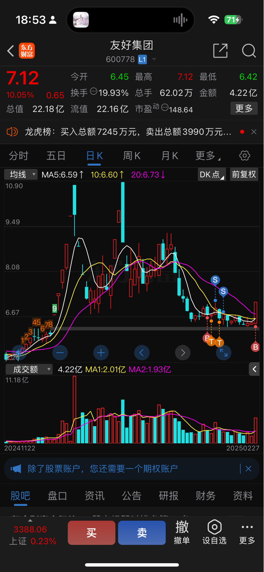Tap the Dynamic Island app thumbnail
This screenshot has height=572, width=264.
coord(81,20)
